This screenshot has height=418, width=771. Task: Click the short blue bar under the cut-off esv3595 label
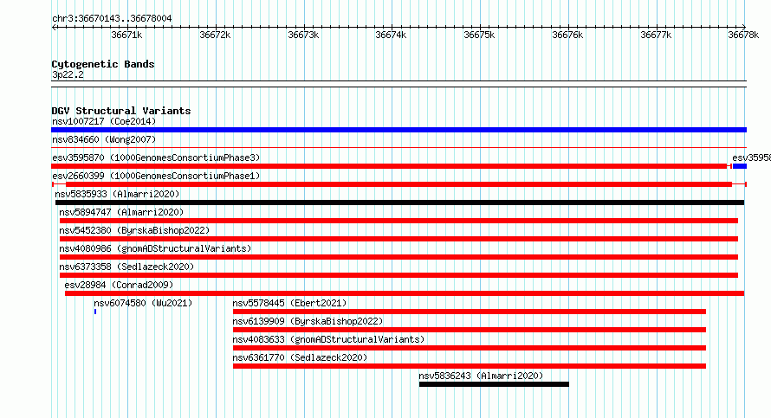(x=740, y=166)
